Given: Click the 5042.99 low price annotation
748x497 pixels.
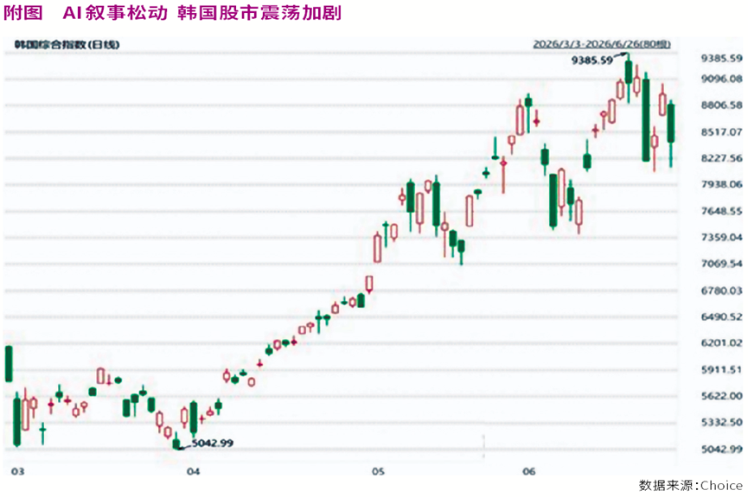Looking at the screenshot, I should coord(212,443).
